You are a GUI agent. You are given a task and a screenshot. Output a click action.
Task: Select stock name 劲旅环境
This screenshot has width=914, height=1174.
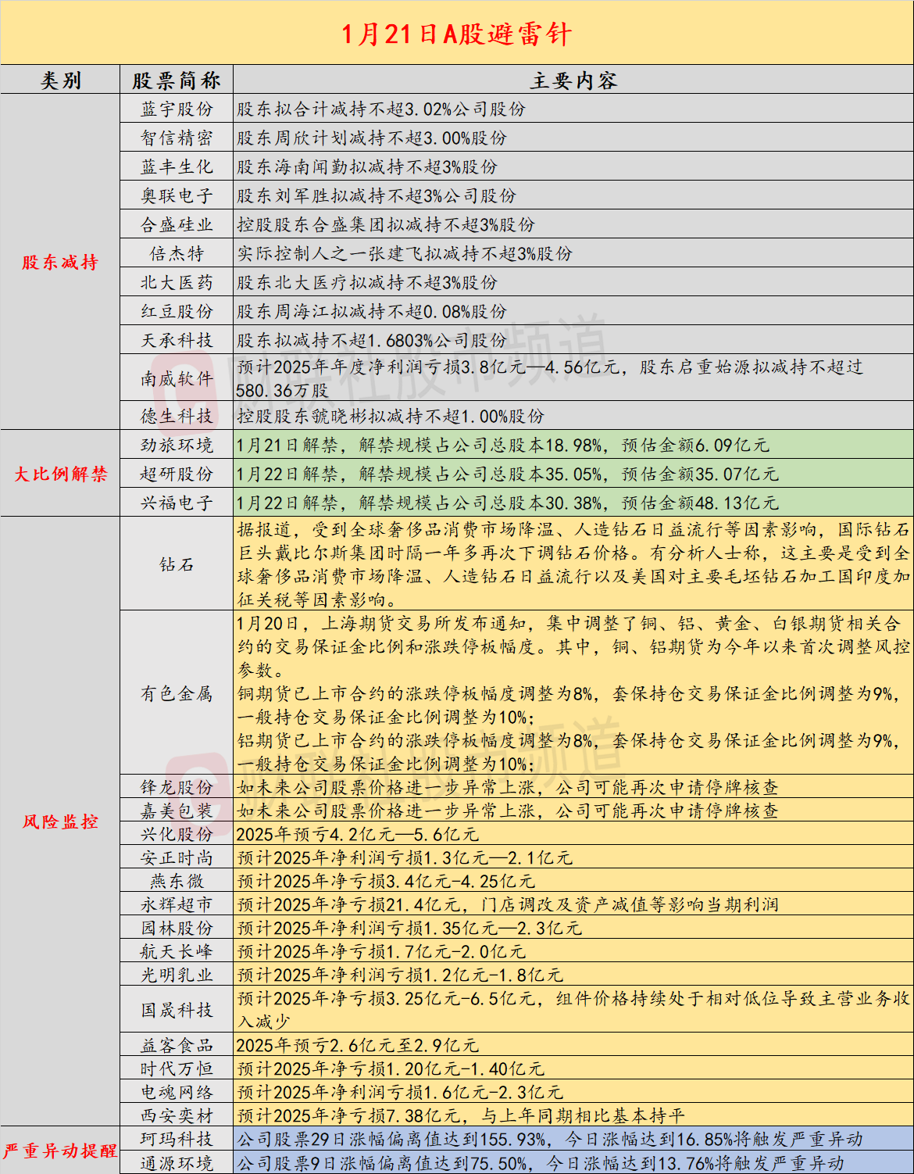click(x=177, y=446)
